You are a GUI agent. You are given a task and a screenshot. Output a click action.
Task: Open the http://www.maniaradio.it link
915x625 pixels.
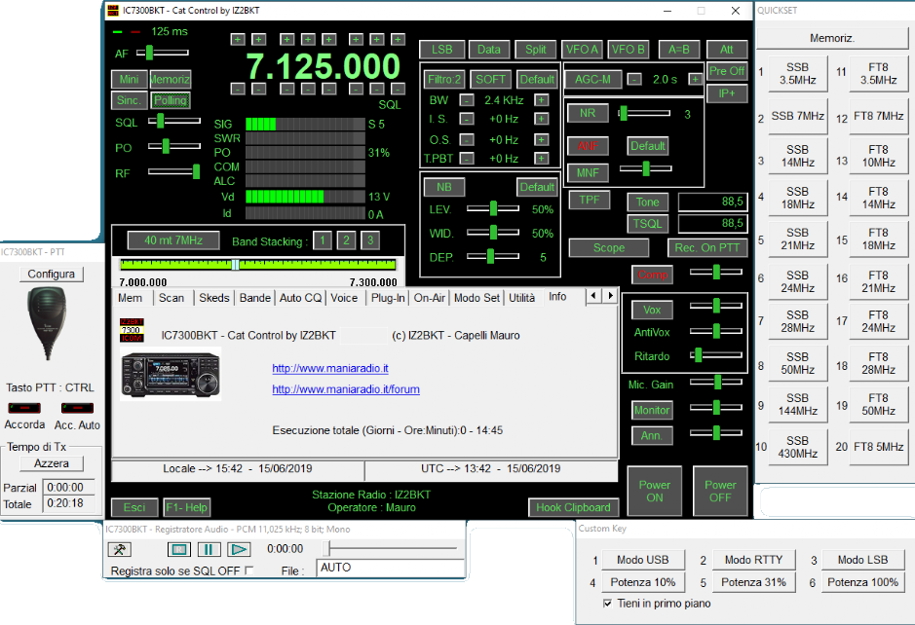(330, 368)
